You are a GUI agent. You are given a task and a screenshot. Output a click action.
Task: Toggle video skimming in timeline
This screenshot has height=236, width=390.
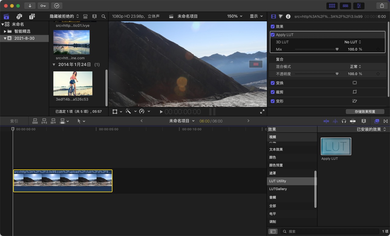tap(326, 121)
